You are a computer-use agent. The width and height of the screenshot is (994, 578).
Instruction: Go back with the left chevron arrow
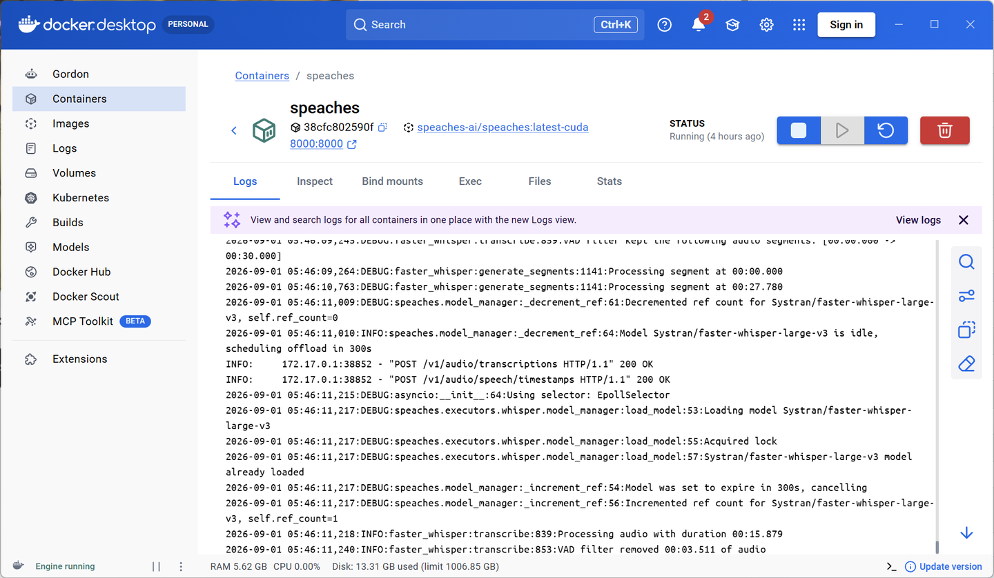tap(234, 130)
